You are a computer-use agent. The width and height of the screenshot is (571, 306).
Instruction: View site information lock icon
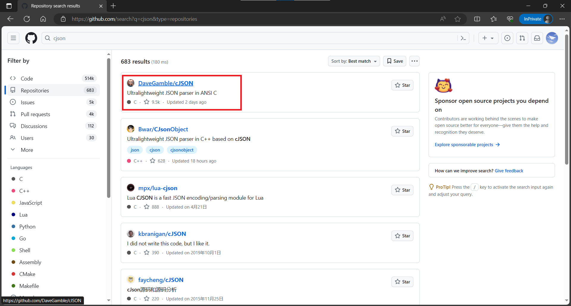click(63, 19)
